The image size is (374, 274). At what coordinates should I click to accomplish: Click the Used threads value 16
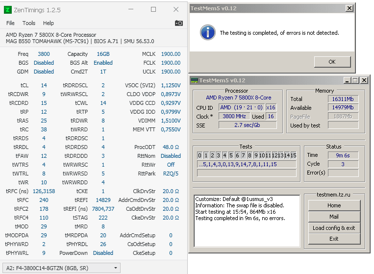point(271,116)
